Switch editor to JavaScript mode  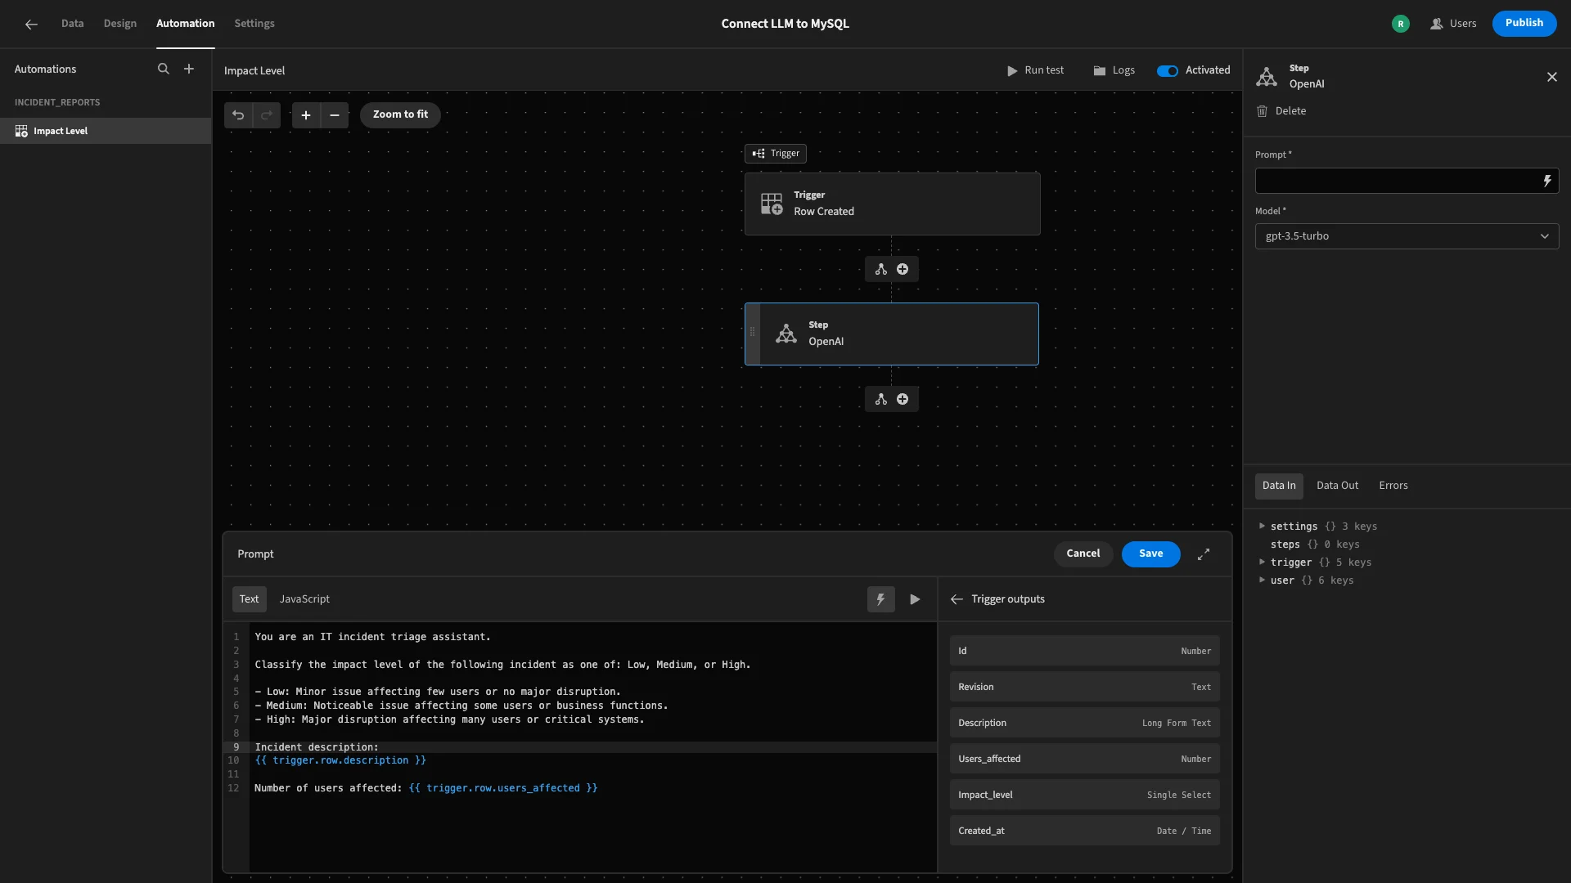[304, 599]
